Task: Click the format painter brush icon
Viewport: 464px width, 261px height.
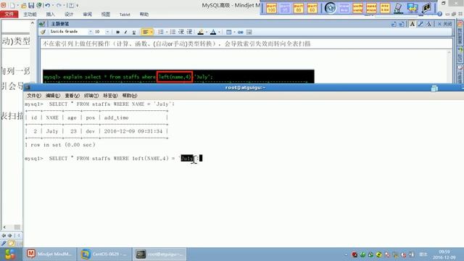Action: [43, 32]
